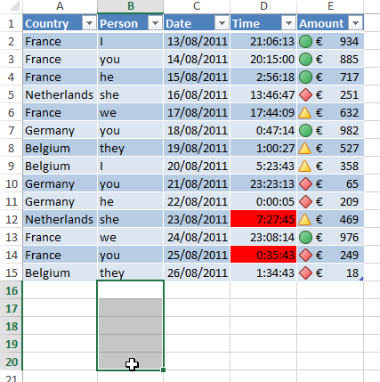Image resolution: width=380 pixels, height=382 pixels.
Task: Click the yellow triangle icon beside 469
Action: tap(305, 219)
